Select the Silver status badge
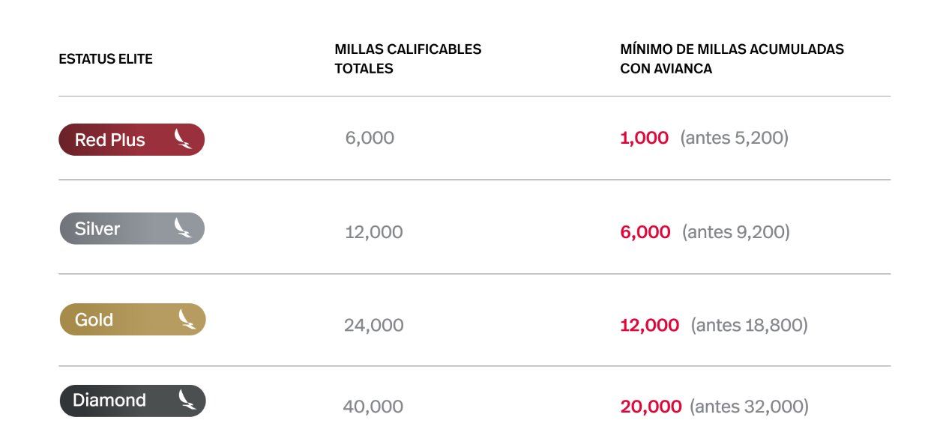Screen dimensions: 940x447 tap(132, 228)
